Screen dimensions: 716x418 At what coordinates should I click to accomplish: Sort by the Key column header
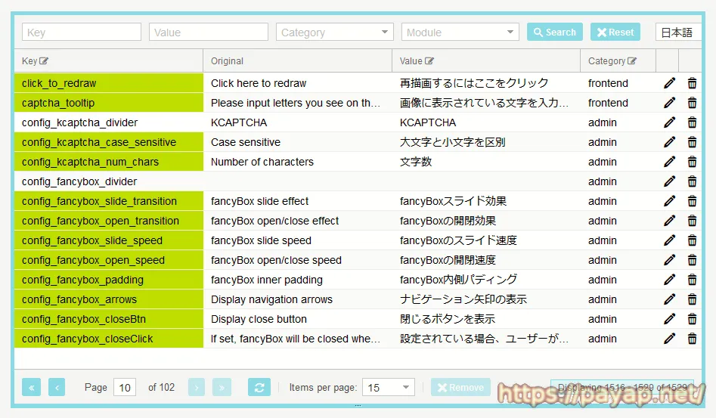coord(36,61)
